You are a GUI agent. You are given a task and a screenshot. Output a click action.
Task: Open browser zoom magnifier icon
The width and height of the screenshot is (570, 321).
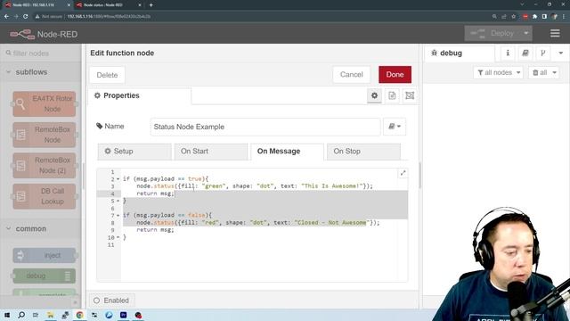pos(494,16)
